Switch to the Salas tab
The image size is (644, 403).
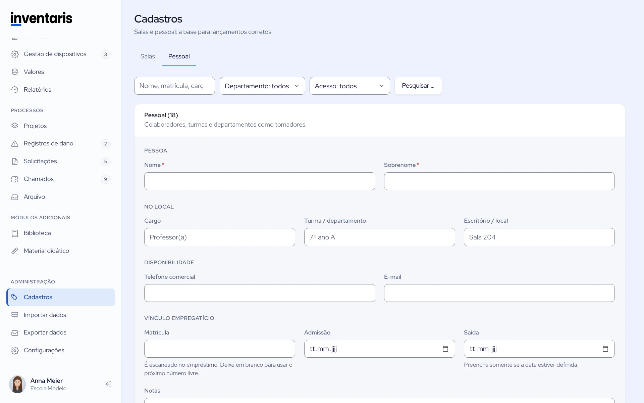click(148, 56)
